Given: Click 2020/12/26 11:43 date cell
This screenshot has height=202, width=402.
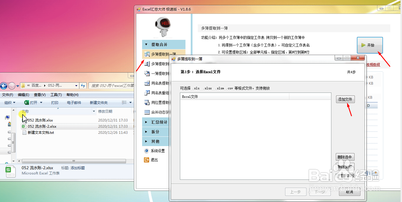Looking at the screenshot, I should pos(113,132).
